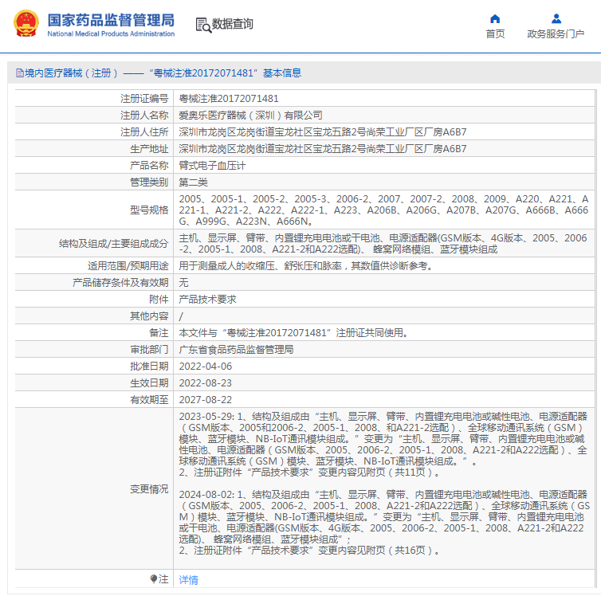The width and height of the screenshot is (601, 596).
Task: Click the 备注 remark text
Action: point(293,333)
